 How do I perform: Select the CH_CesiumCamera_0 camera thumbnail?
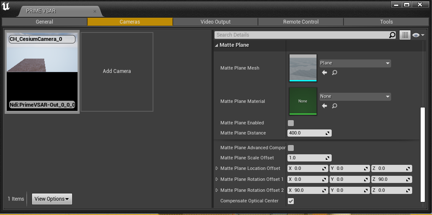pyautogui.click(x=42, y=72)
